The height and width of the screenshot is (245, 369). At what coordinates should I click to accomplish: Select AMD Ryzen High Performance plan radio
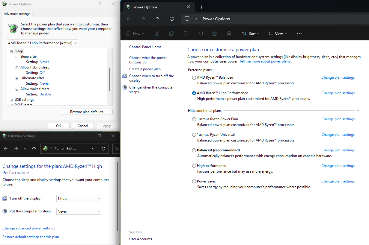pos(194,93)
